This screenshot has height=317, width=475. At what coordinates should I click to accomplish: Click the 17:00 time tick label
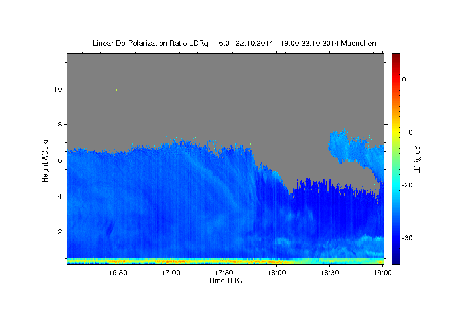171,273
